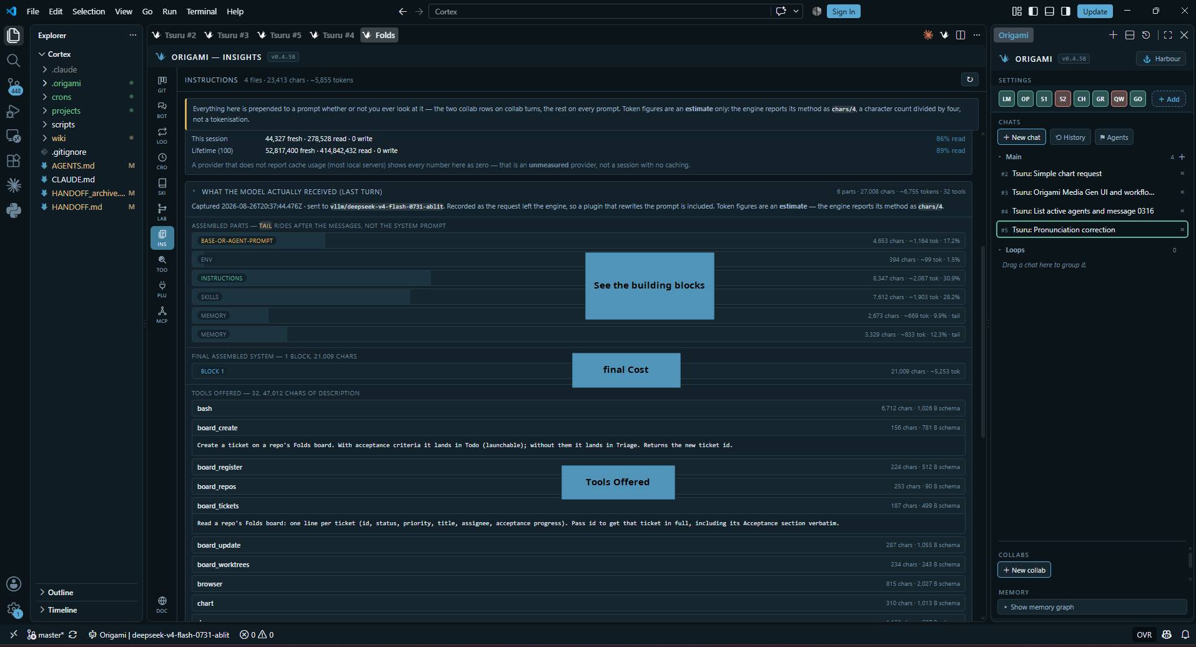The width and height of the screenshot is (1196, 647).
Task: Select the LOO loops section icon
Action: pos(162,136)
